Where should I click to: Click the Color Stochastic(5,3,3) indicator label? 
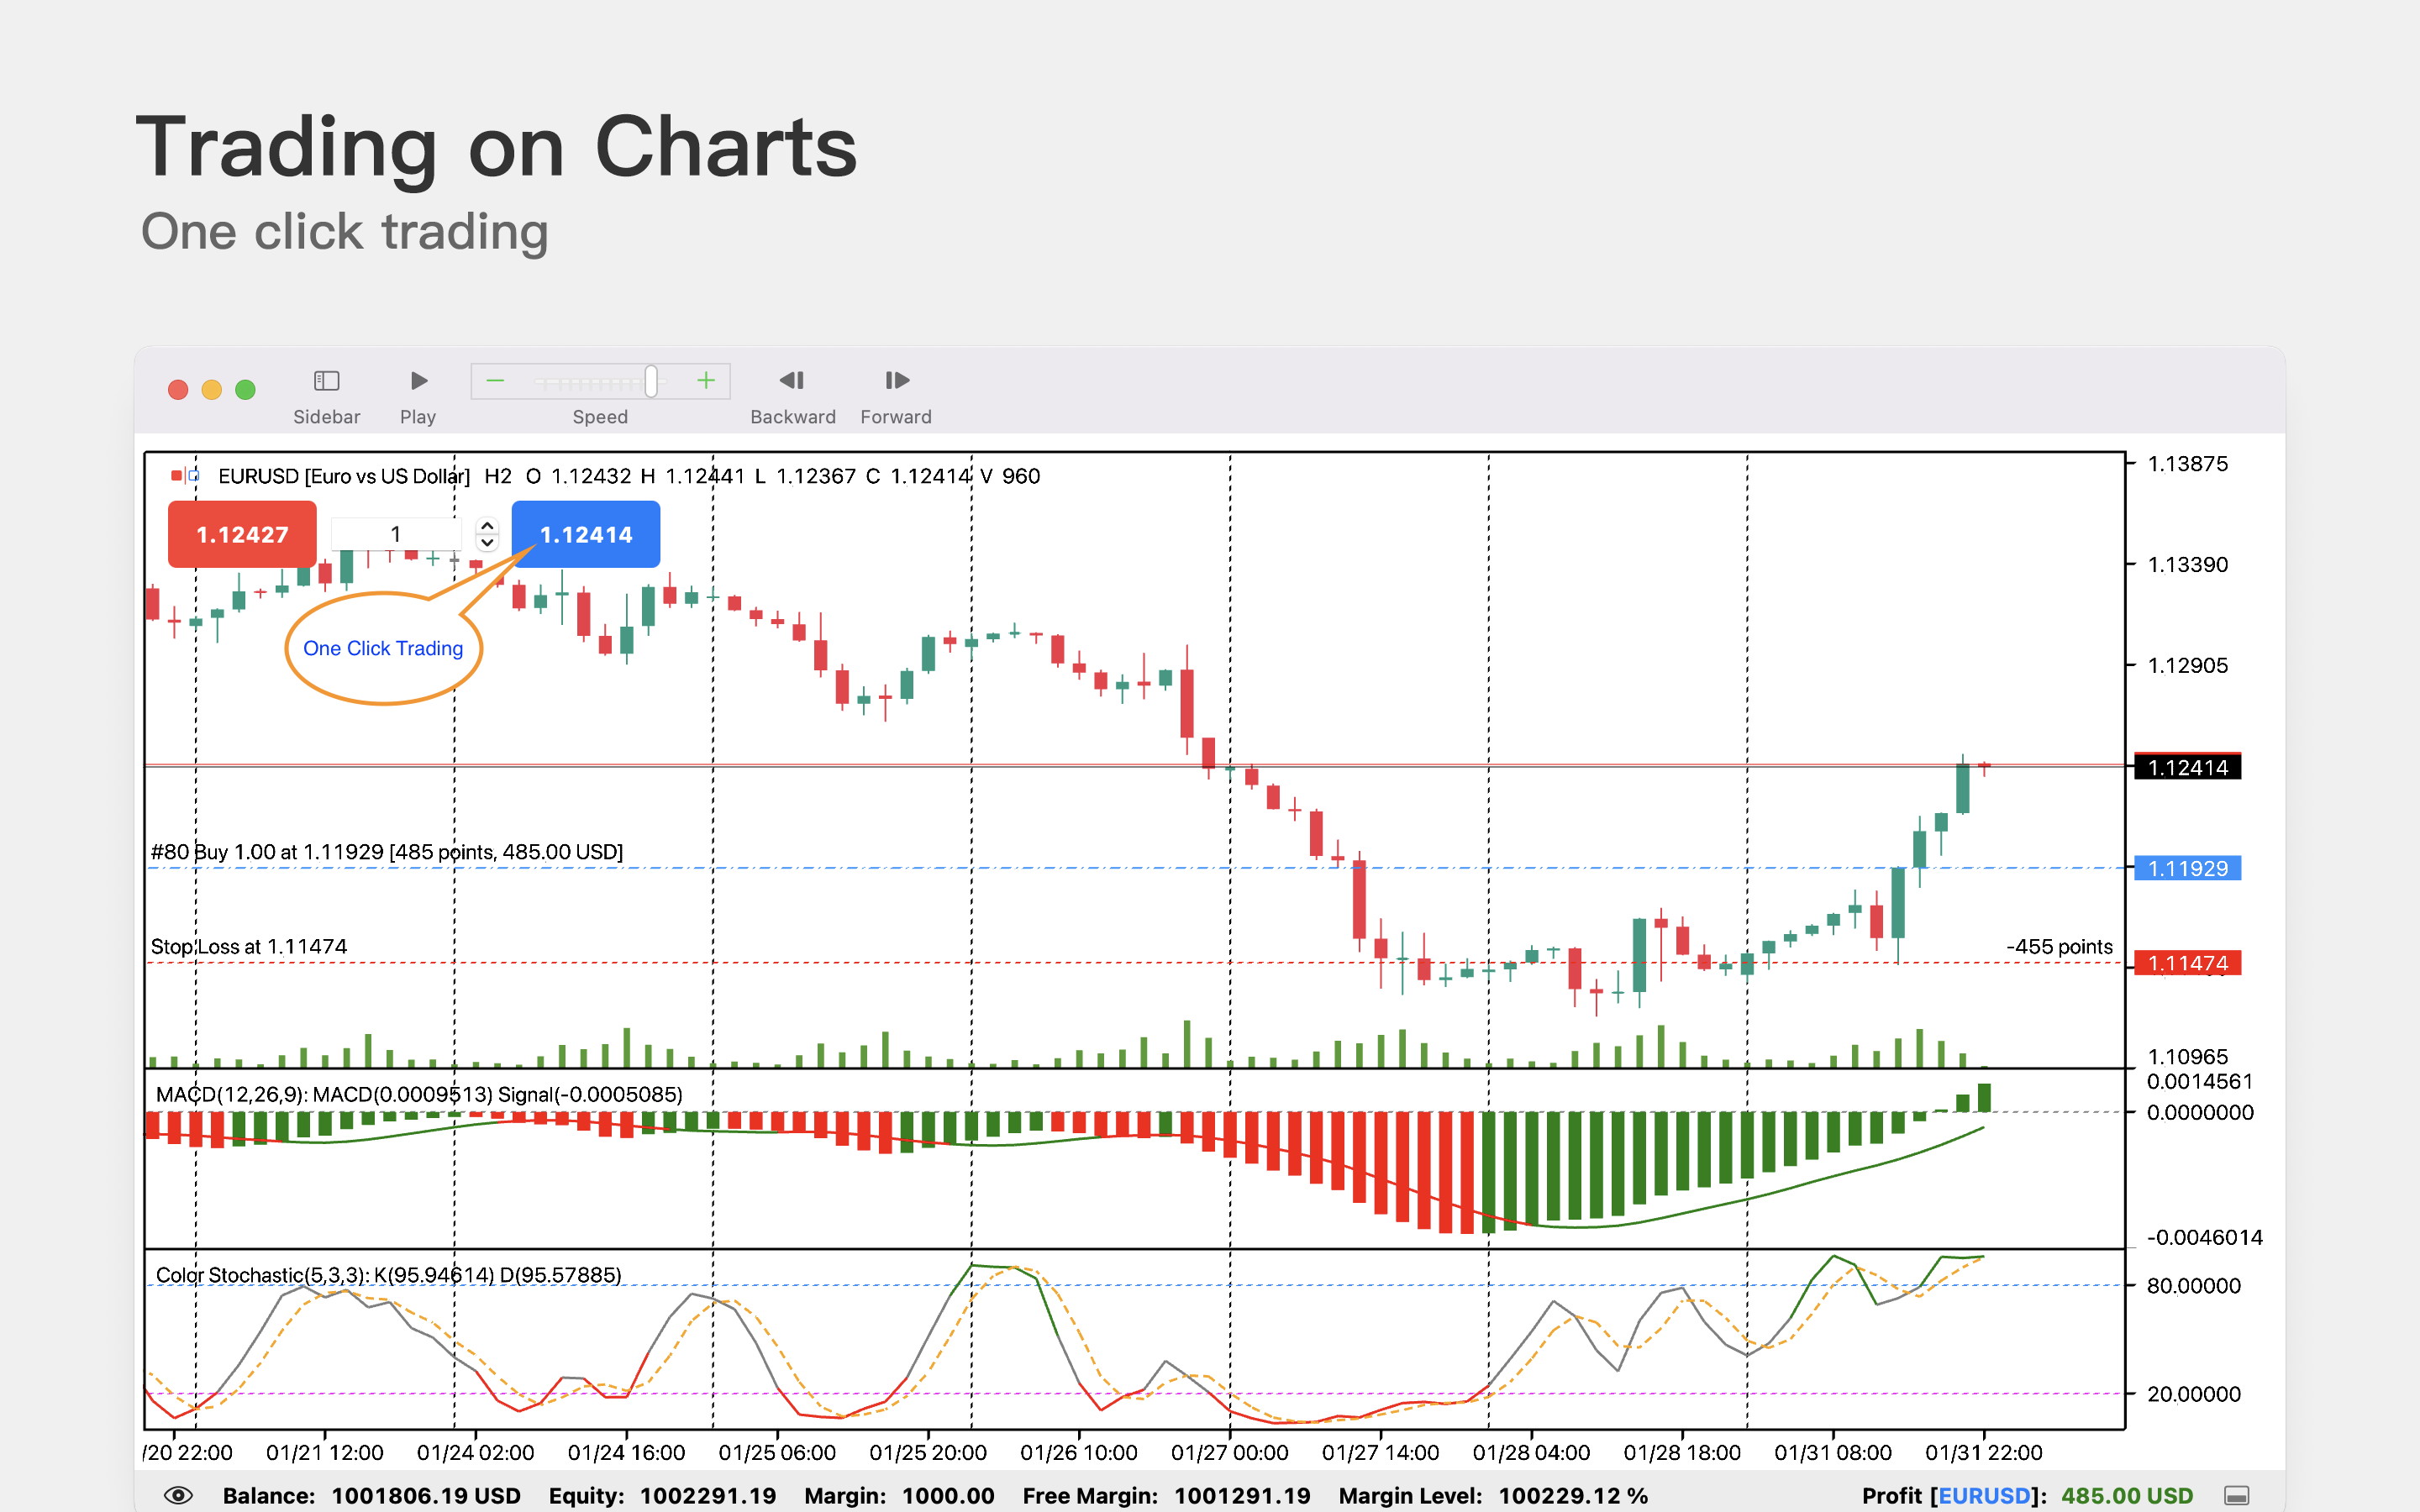[x=388, y=1275]
